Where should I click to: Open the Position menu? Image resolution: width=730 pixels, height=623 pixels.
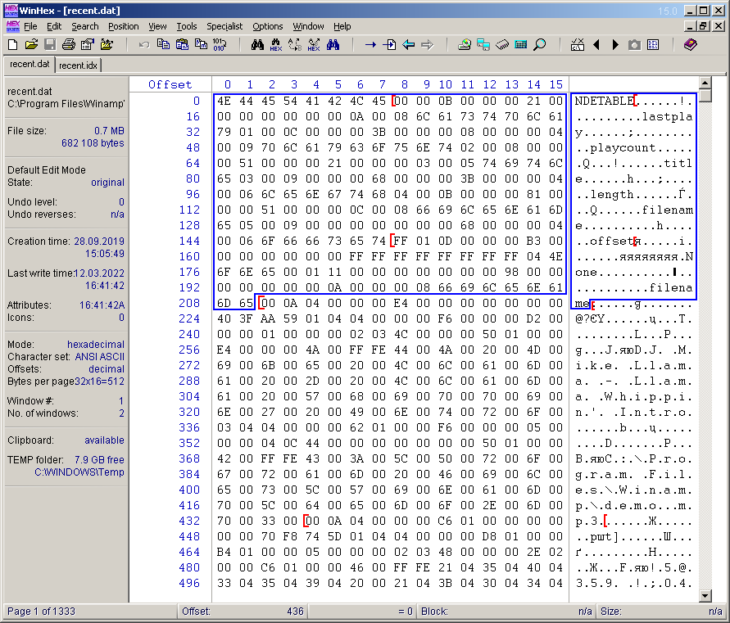[x=124, y=26]
